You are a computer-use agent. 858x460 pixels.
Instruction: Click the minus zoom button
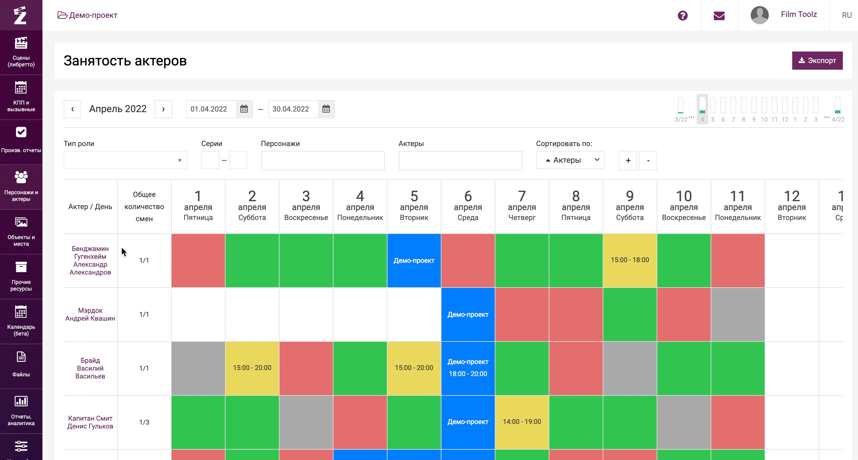click(x=648, y=160)
